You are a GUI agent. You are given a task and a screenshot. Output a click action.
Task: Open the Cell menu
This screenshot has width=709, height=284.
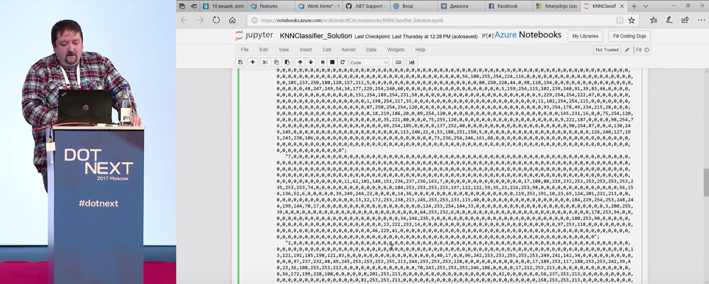(327, 50)
